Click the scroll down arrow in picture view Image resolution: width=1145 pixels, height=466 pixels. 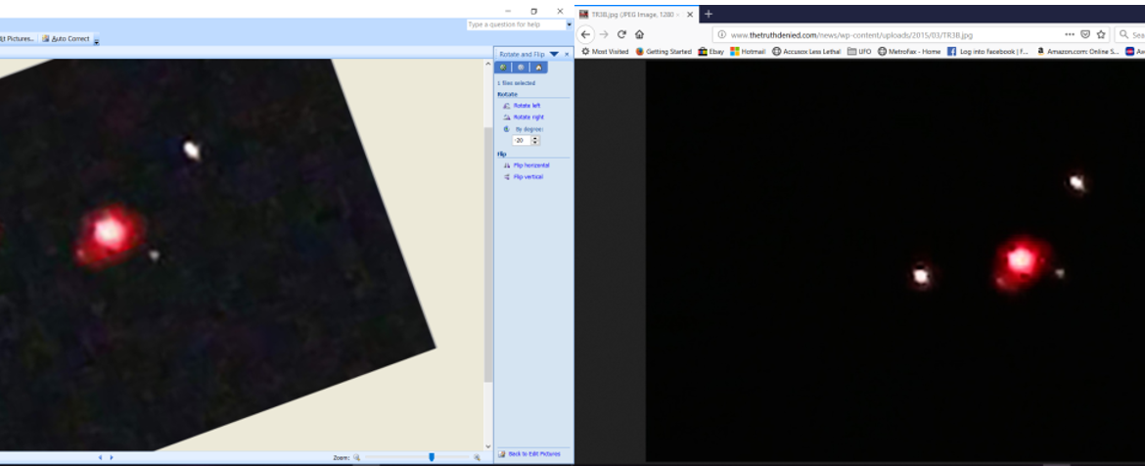click(x=488, y=447)
